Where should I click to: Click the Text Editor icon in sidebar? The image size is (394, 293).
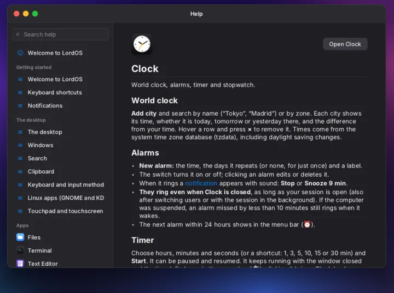(x=20, y=264)
